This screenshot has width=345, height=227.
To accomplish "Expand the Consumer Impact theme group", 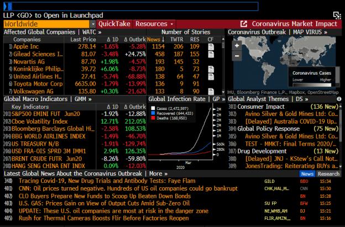I will (x=260, y=107).
